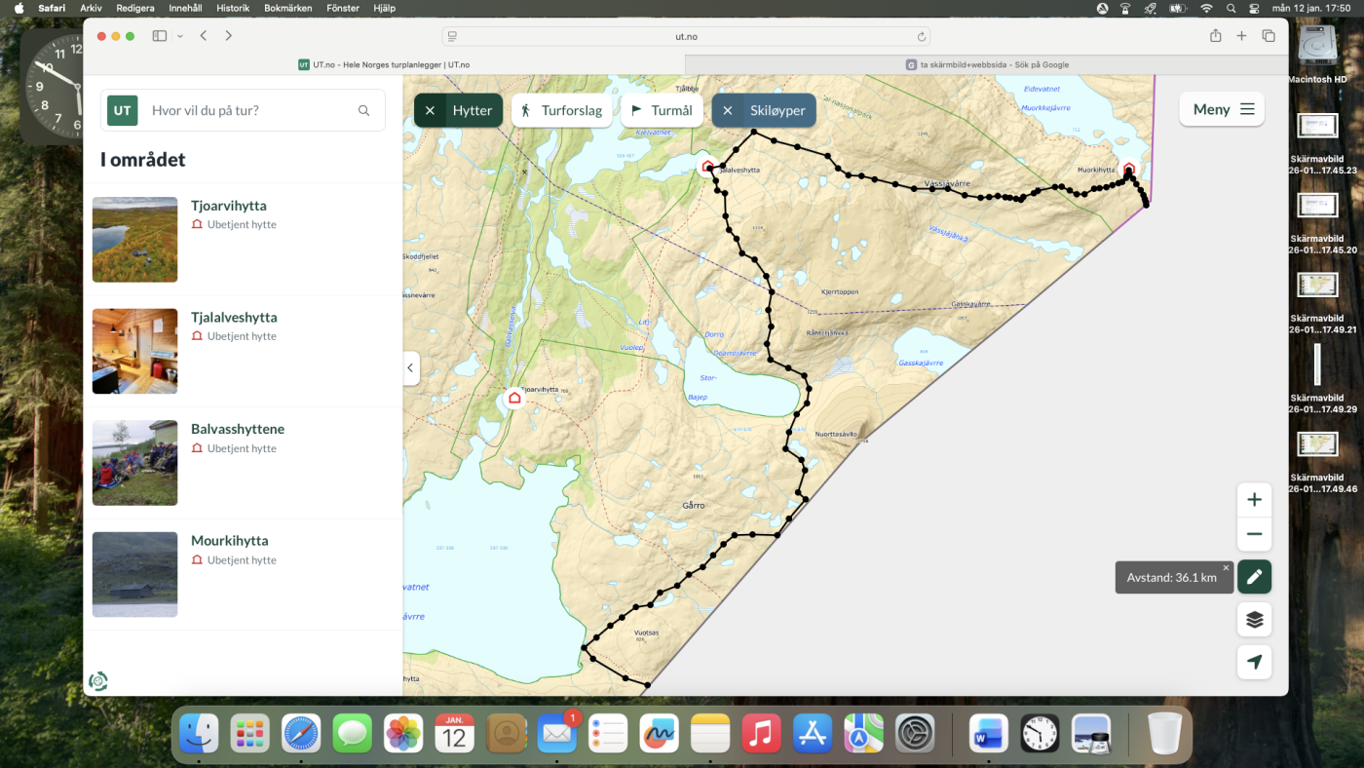
Task: Zoom in with the plus button
Action: (x=1254, y=500)
